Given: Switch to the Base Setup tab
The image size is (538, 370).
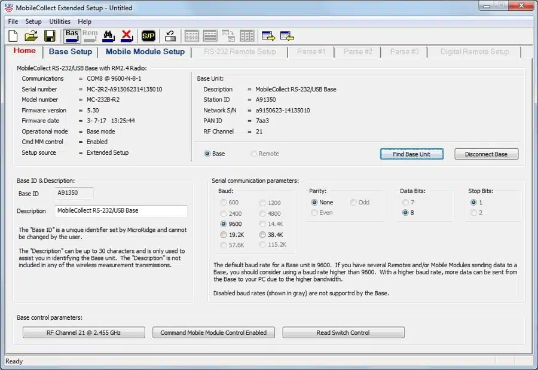Looking at the screenshot, I should (x=71, y=52).
